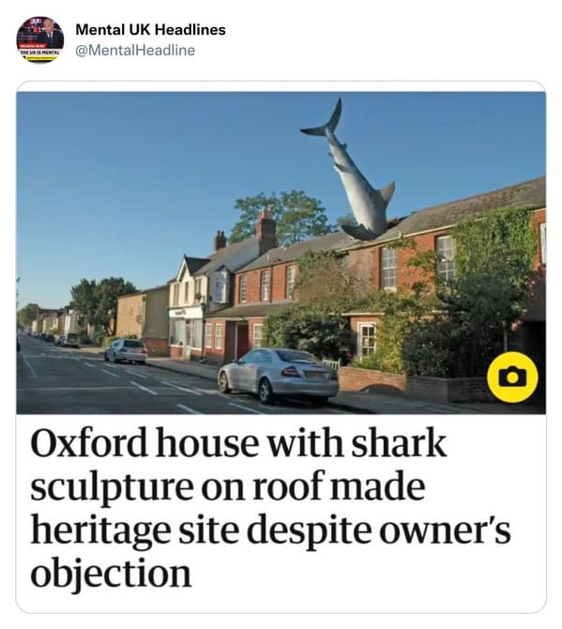The height and width of the screenshot is (629, 562).
Task: Open the Oxford house shark article headline
Action: tap(270, 508)
